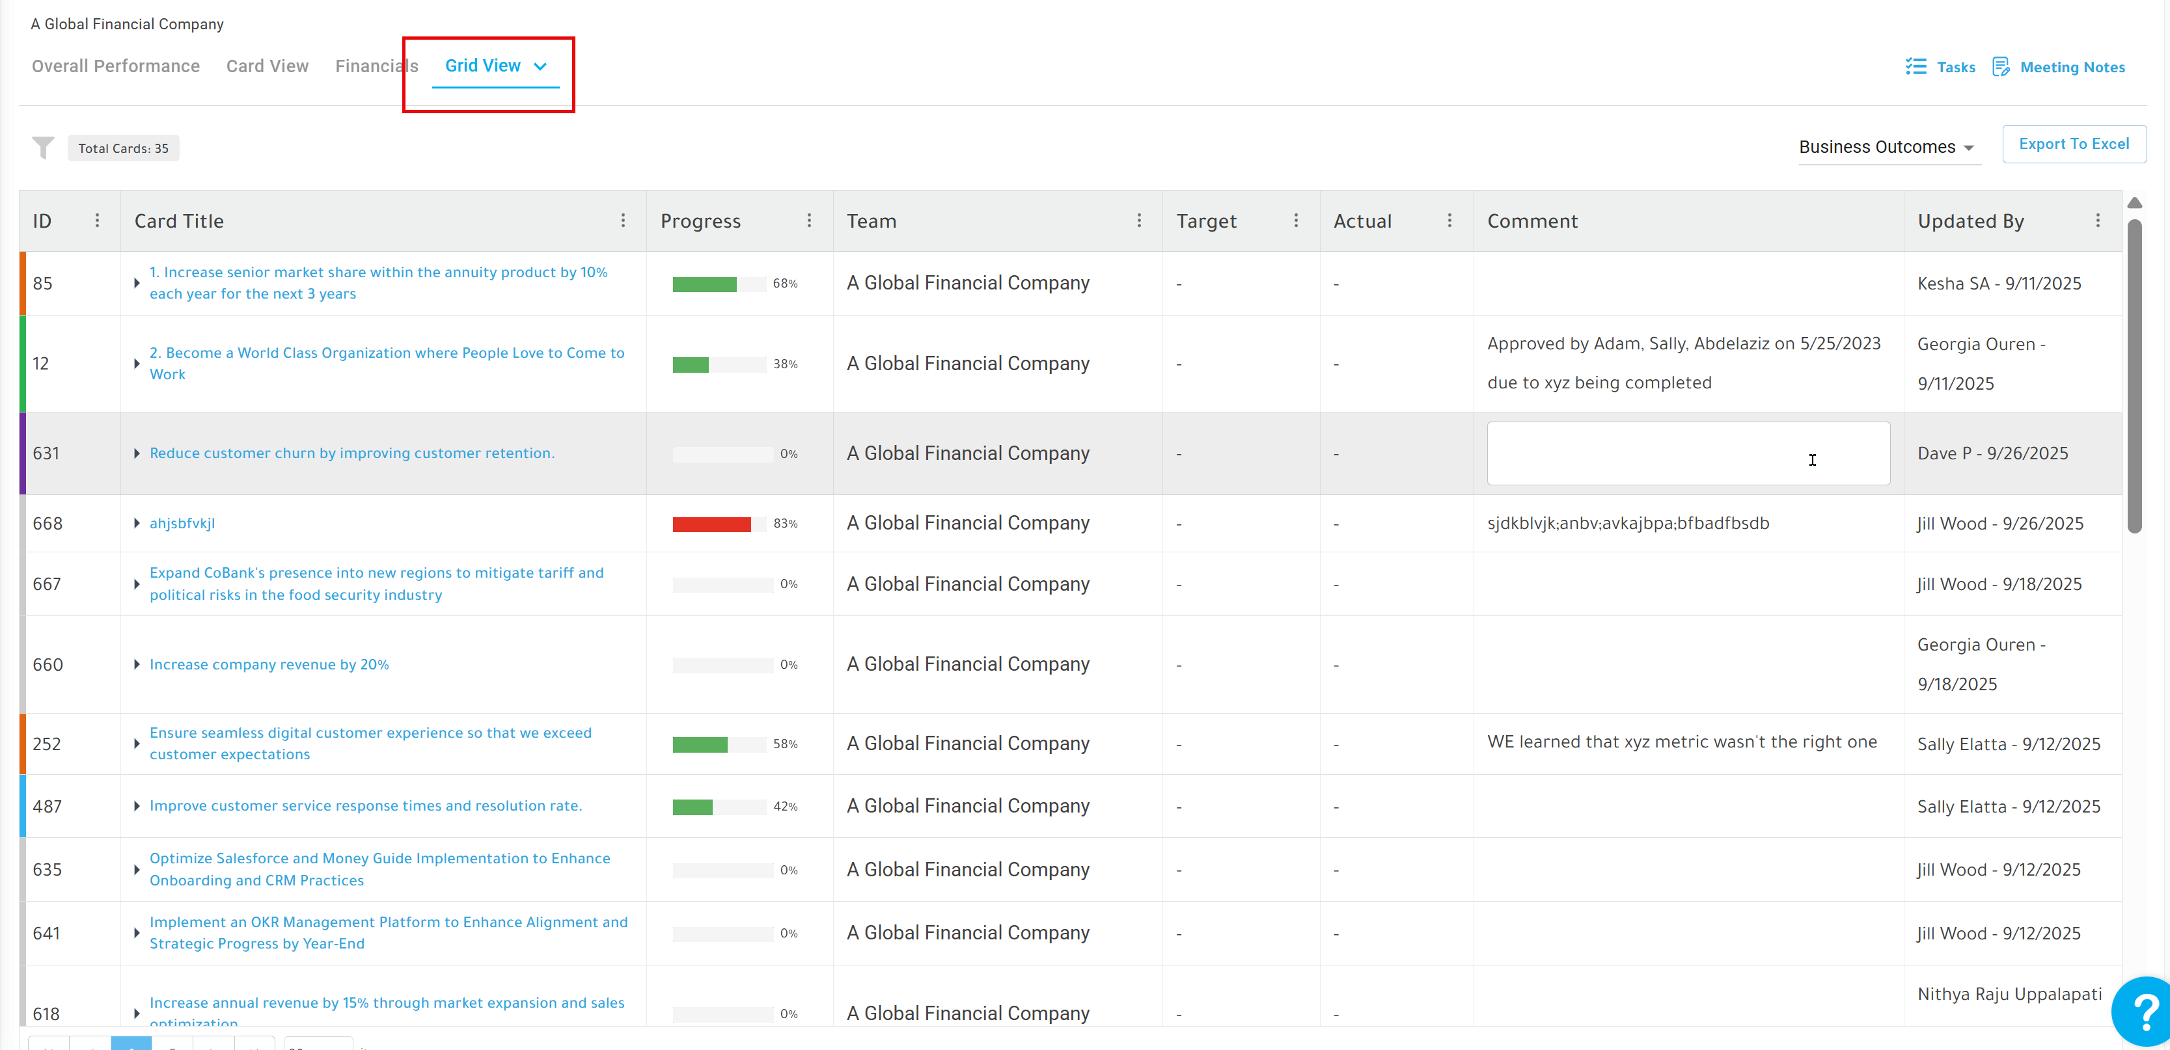Open Progress column options menu

point(810,220)
